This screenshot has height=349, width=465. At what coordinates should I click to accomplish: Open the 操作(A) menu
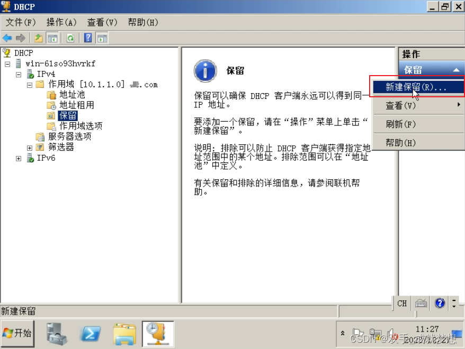coord(61,22)
